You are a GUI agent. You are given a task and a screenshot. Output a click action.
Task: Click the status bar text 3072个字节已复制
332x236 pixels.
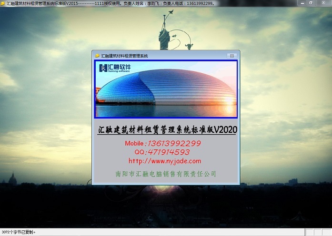[x=19, y=232]
